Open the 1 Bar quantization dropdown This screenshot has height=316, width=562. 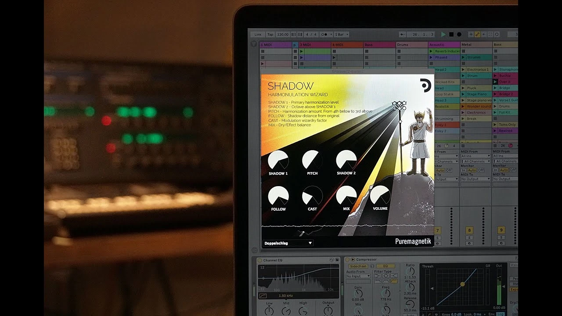click(342, 34)
